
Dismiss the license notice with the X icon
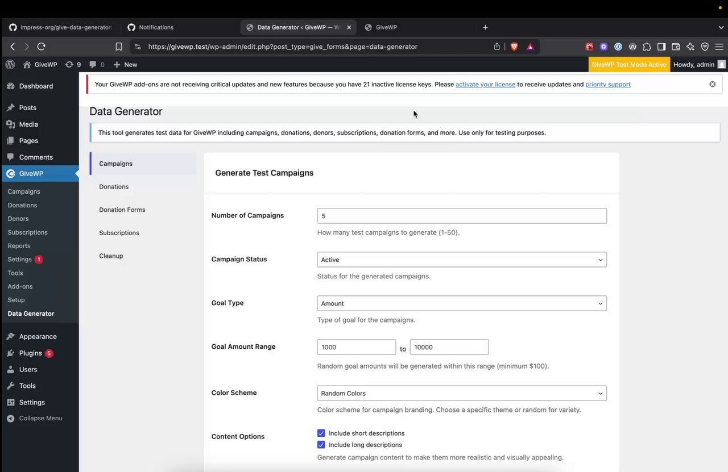tap(712, 84)
